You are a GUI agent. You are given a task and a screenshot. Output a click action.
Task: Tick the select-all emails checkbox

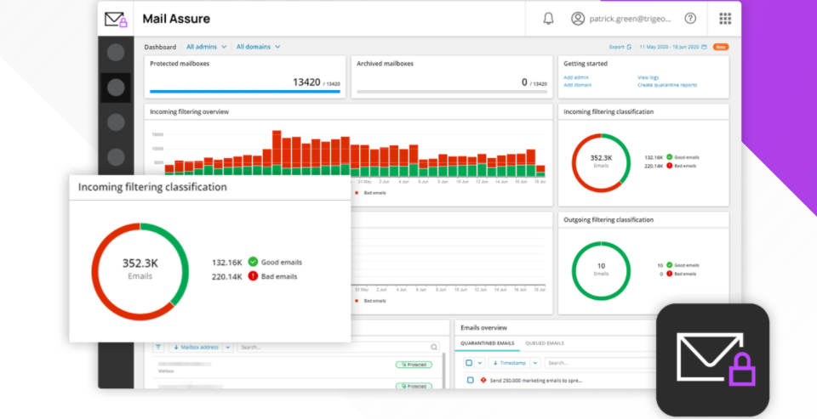(x=469, y=362)
